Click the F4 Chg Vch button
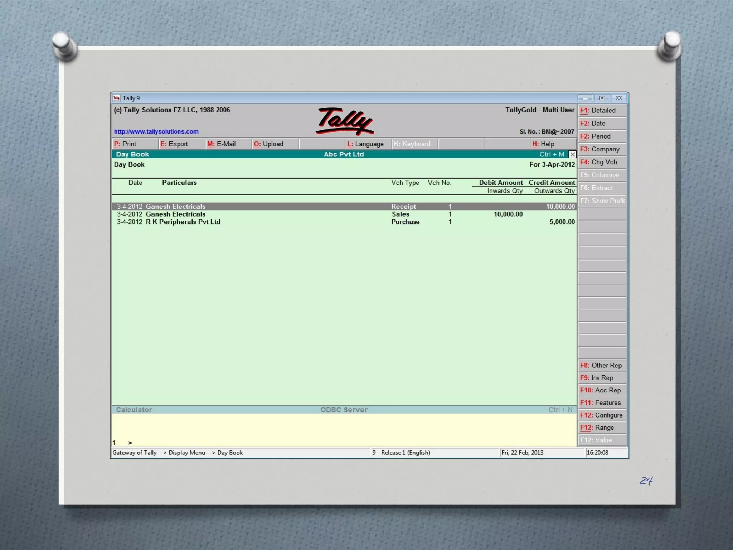The image size is (733, 550). click(x=602, y=162)
